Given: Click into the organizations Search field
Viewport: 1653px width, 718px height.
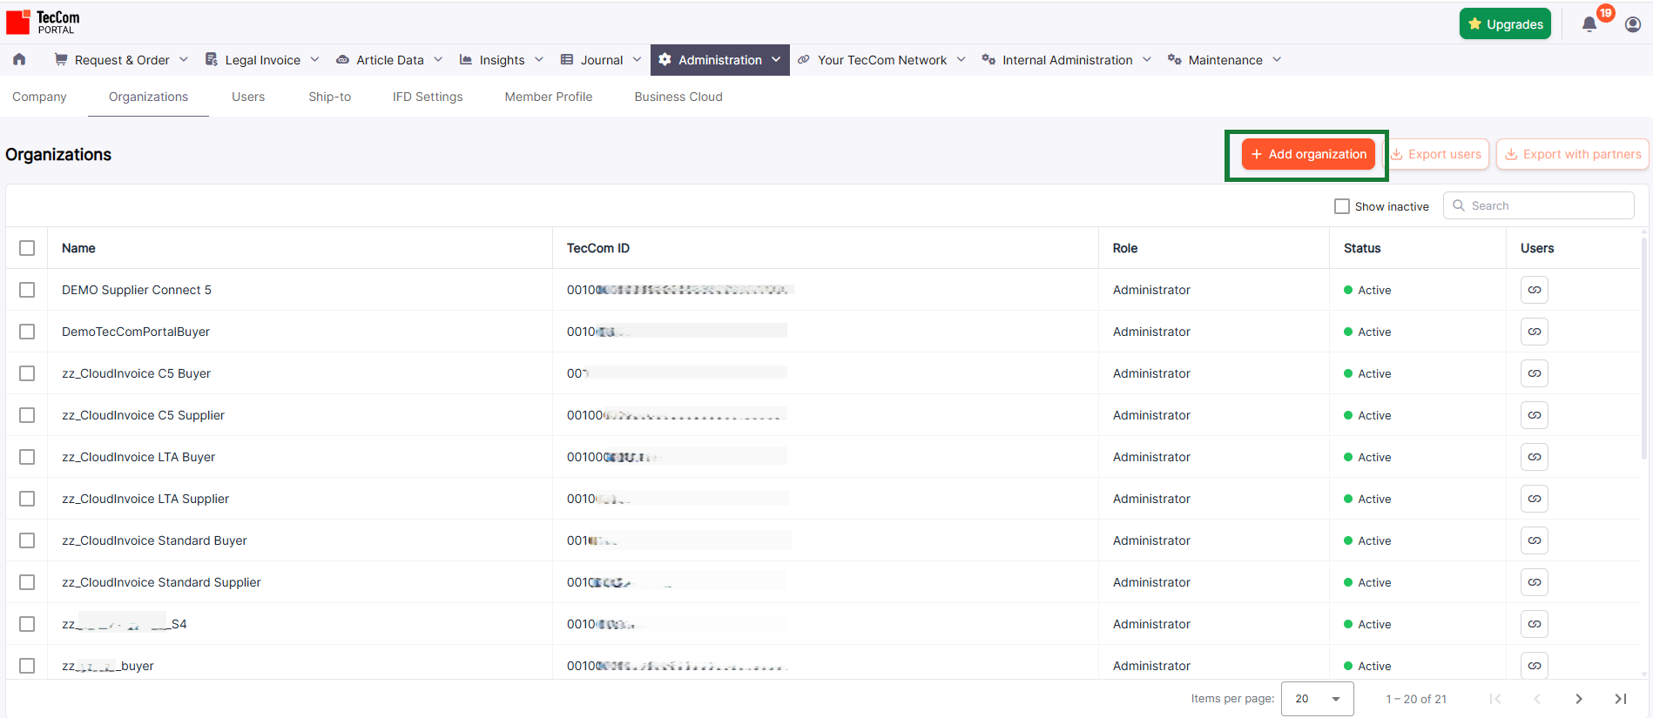Looking at the screenshot, I should tap(1539, 205).
